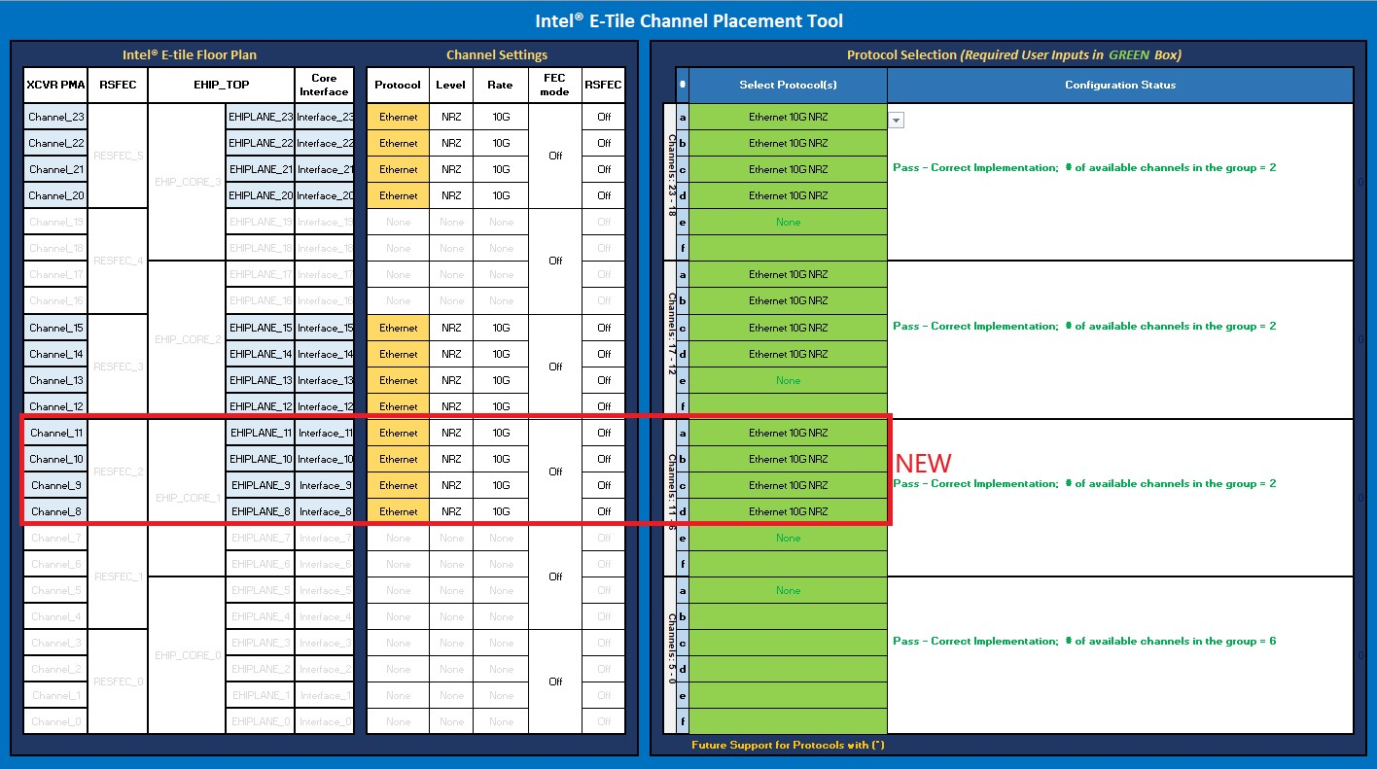Click the empty row f cell in Channels 17-12
This screenshot has height=769, width=1377.
788,406
